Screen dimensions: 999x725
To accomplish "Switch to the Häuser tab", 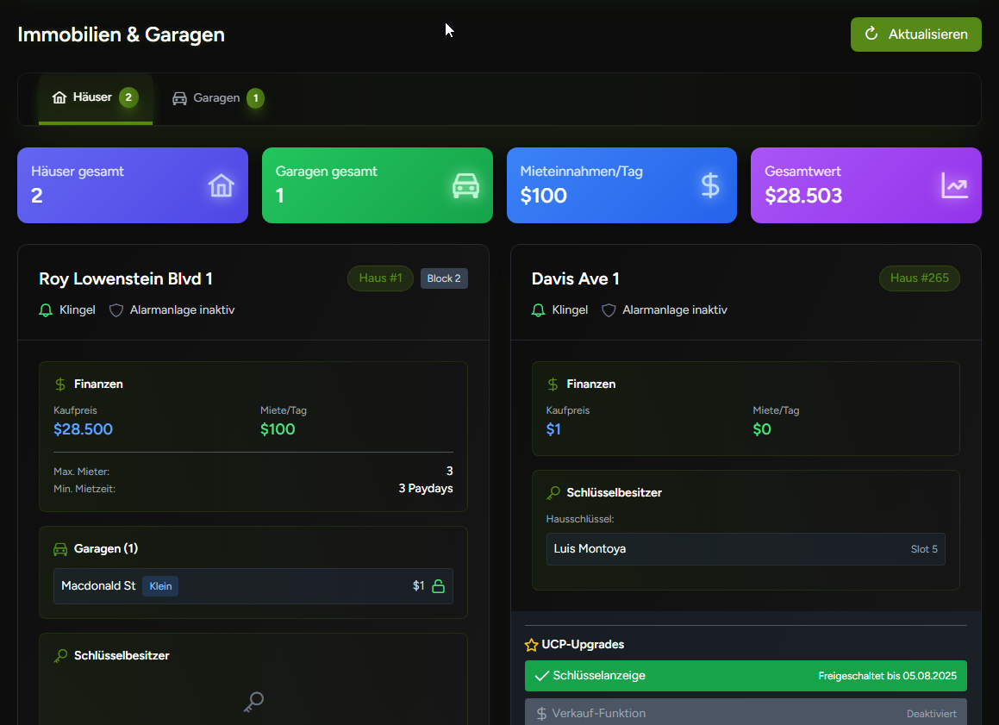I will (x=96, y=98).
